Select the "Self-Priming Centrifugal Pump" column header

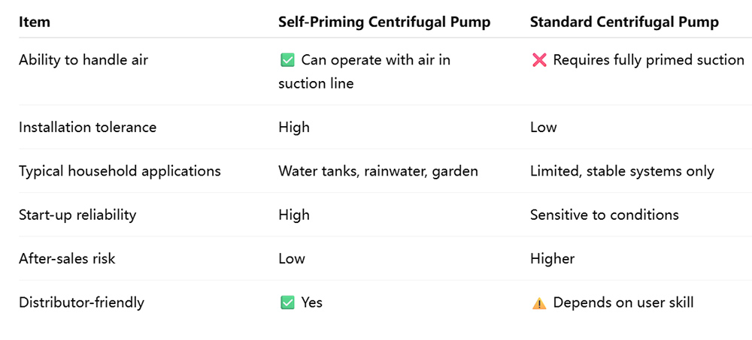pos(384,22)
